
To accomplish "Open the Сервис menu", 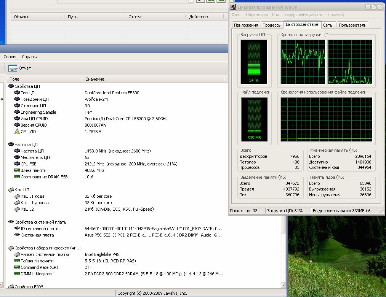I will [10, 57].
